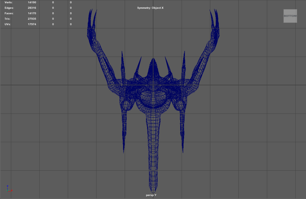Click the 'UVs:' label in the HUD
This screenshot has height=199, width=306.
pos(8,24)
